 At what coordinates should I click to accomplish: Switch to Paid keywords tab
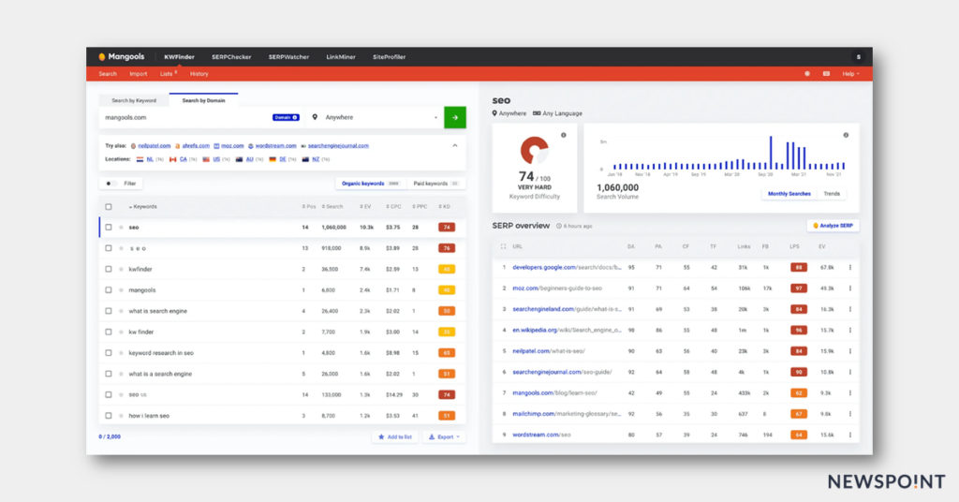pyautogui.click(x=436, y=184)
